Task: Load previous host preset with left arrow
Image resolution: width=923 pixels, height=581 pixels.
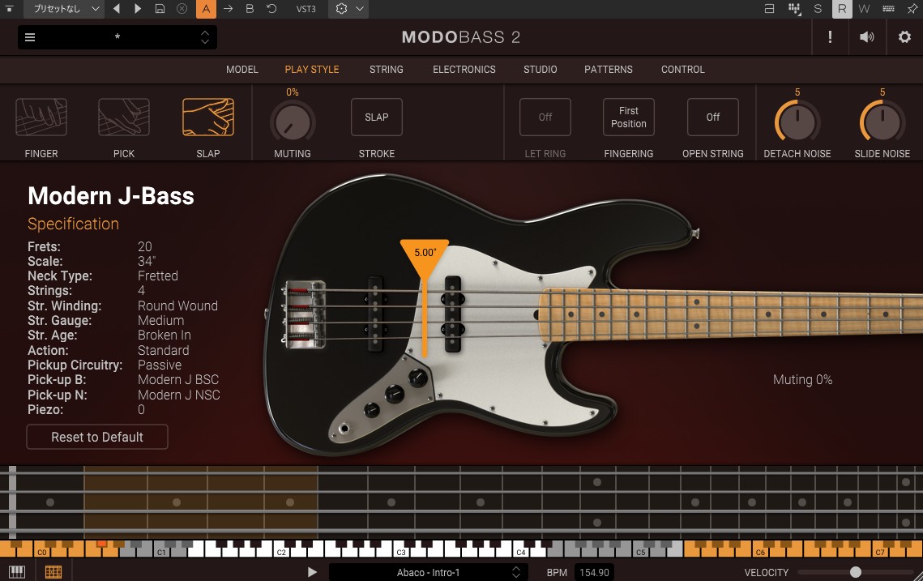Action: (117, 9)
